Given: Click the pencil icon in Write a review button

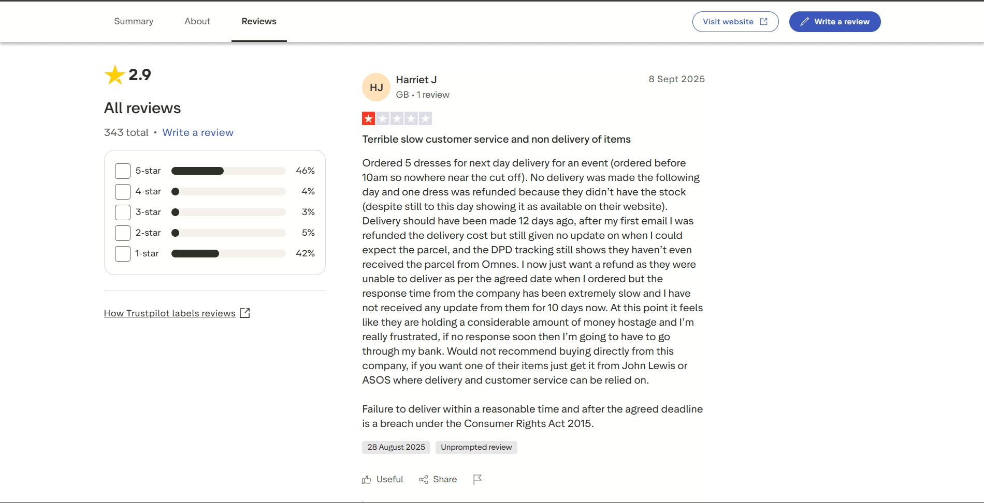Looking at the screenshot, I should (804, 22).
